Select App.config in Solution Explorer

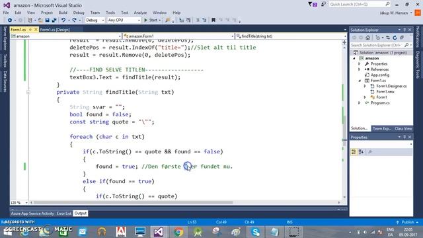379,75
